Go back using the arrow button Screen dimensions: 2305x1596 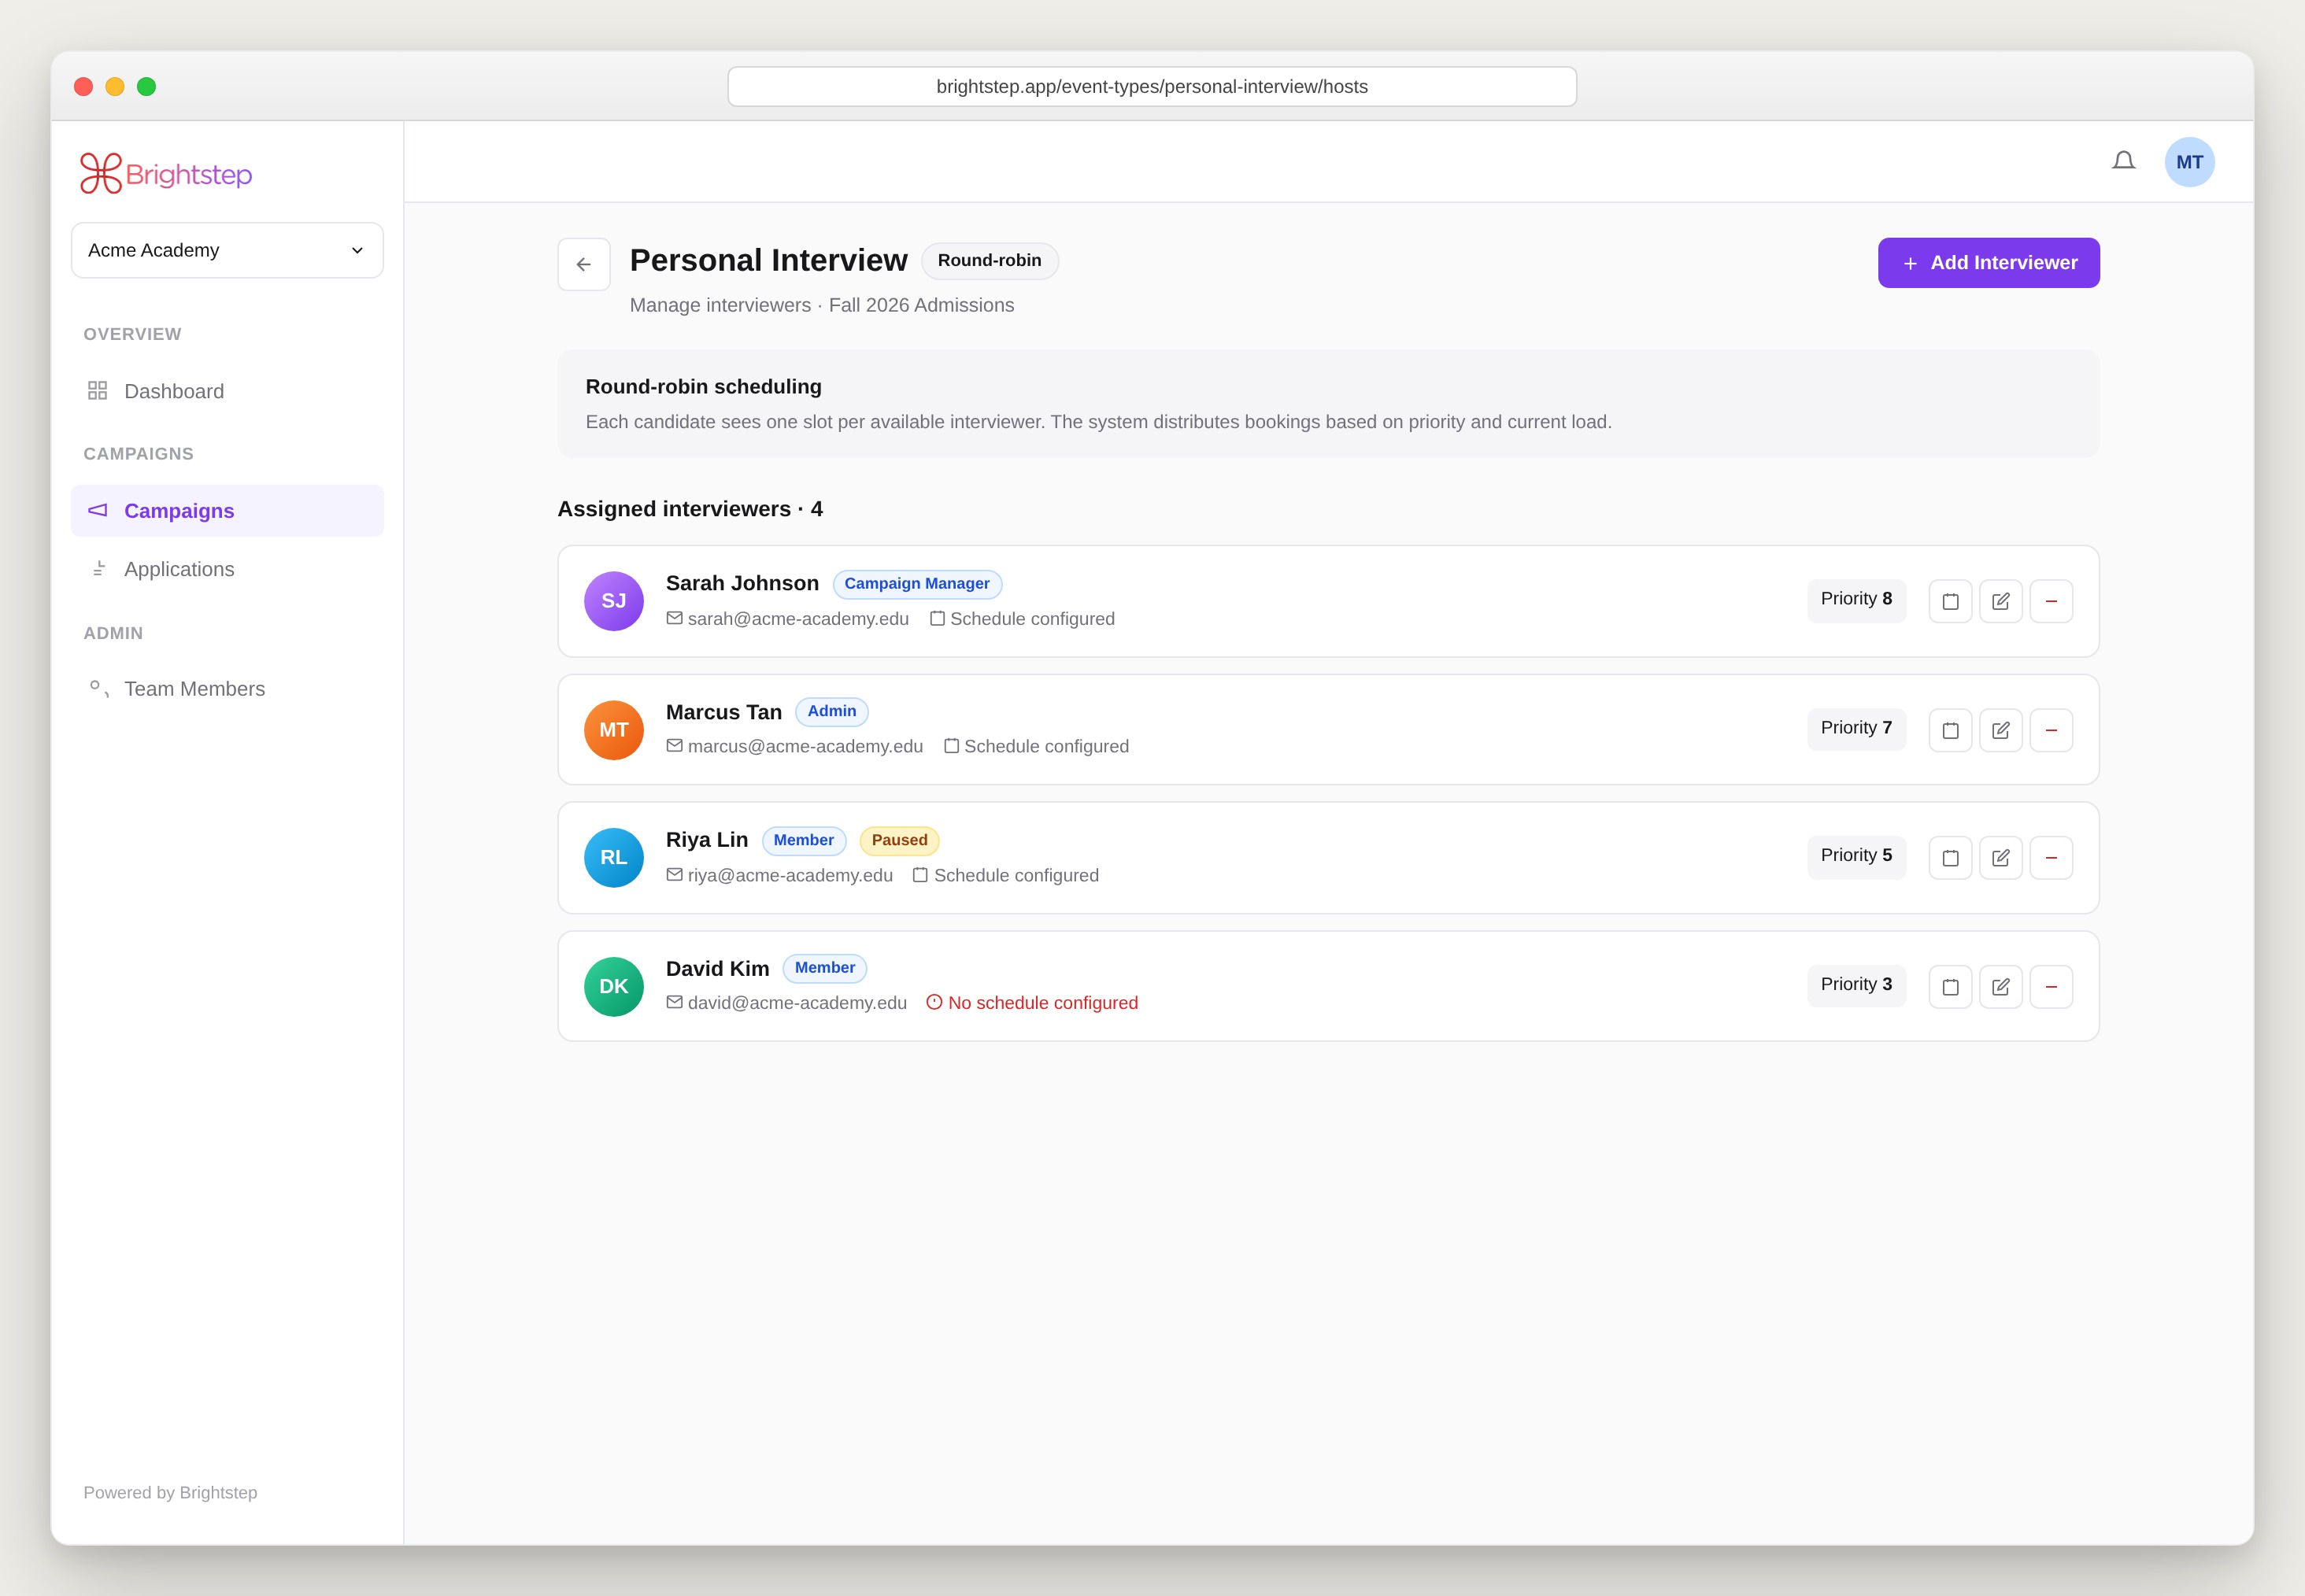(x=584, y=264)
